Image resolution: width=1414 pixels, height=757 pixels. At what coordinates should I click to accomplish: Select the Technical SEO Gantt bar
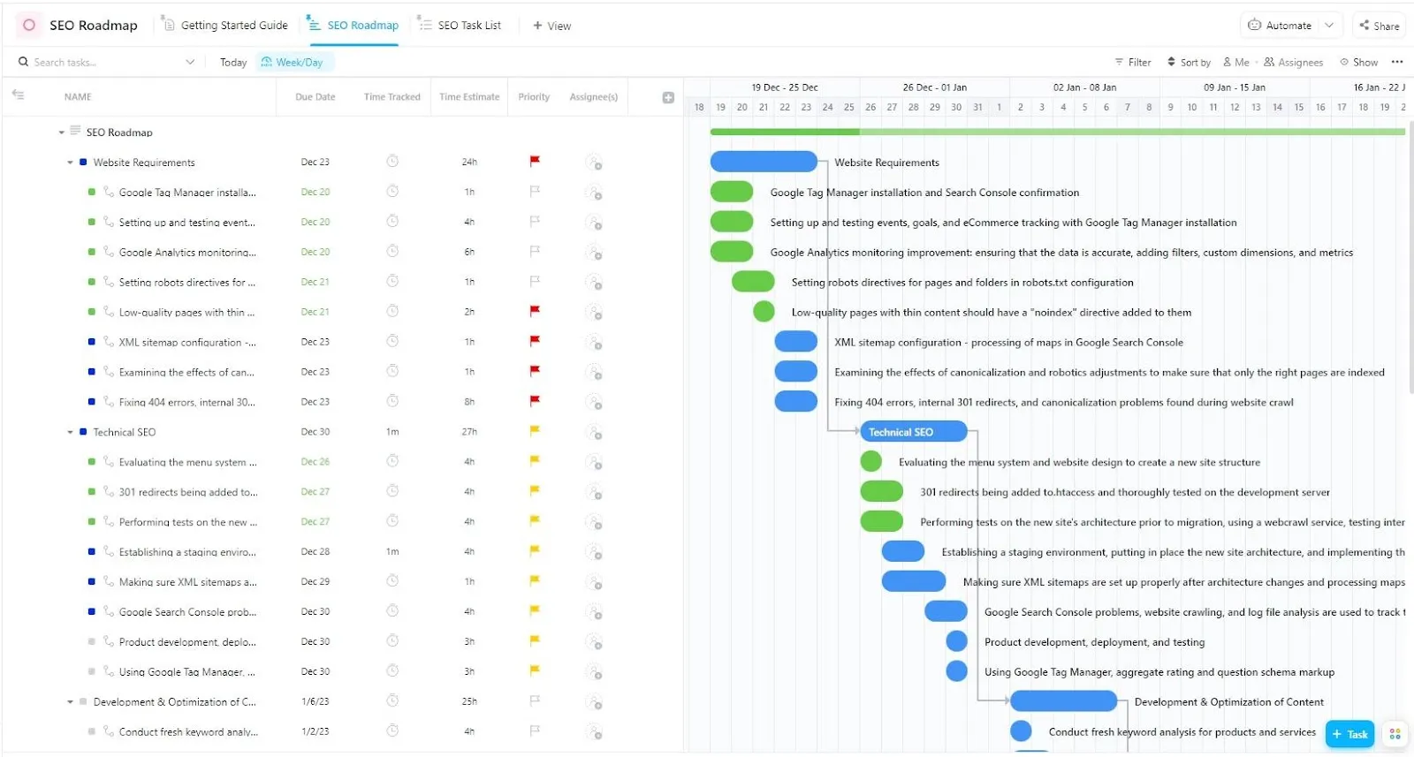[x=914, y=432]
